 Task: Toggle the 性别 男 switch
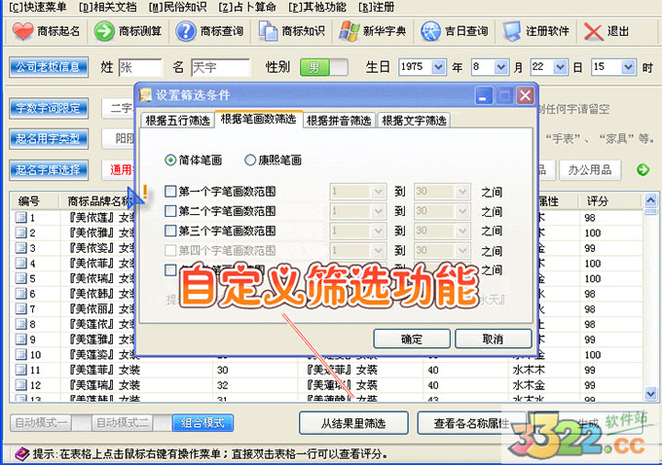coord(324,67)
